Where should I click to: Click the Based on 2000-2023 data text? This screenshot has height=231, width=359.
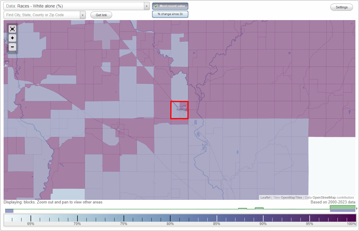coord(333,202)
